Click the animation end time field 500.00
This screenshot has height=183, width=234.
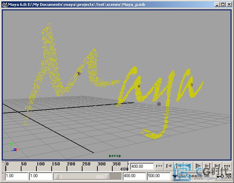159,176
